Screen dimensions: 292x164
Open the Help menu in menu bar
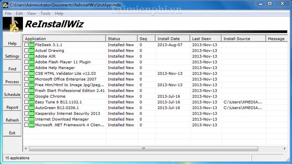[59, 13]
